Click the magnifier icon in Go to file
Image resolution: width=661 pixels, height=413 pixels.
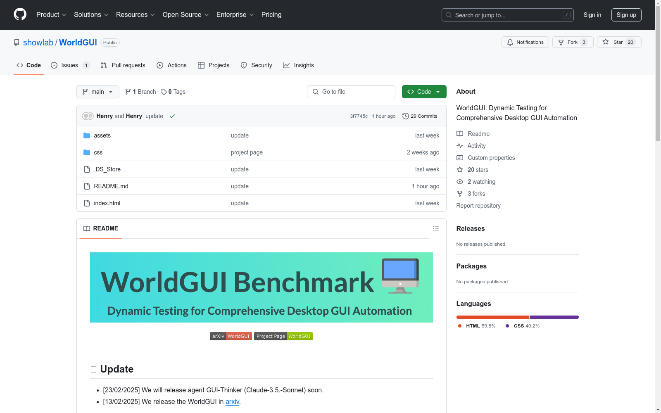coord(316,92)
